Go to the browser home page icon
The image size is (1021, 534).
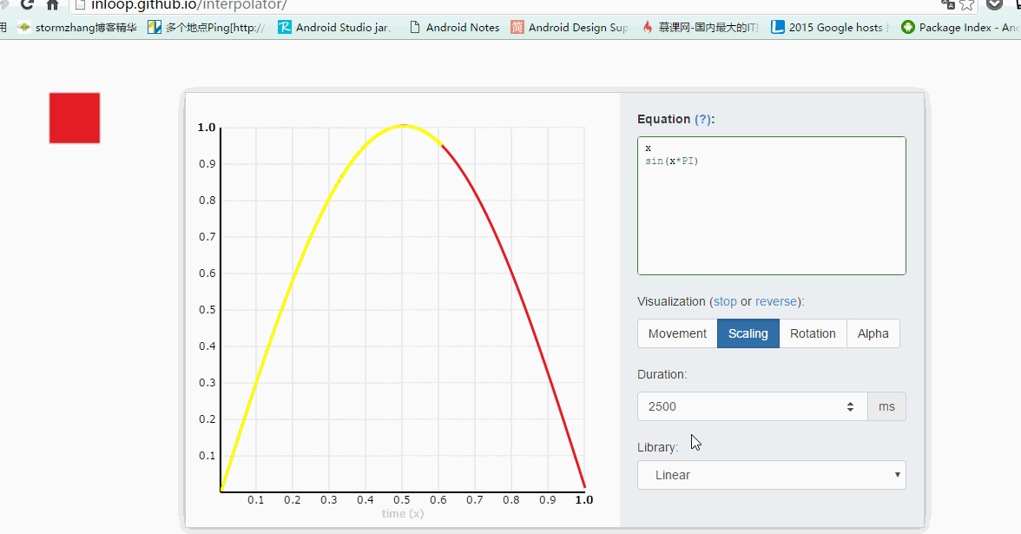coord(53,4)
